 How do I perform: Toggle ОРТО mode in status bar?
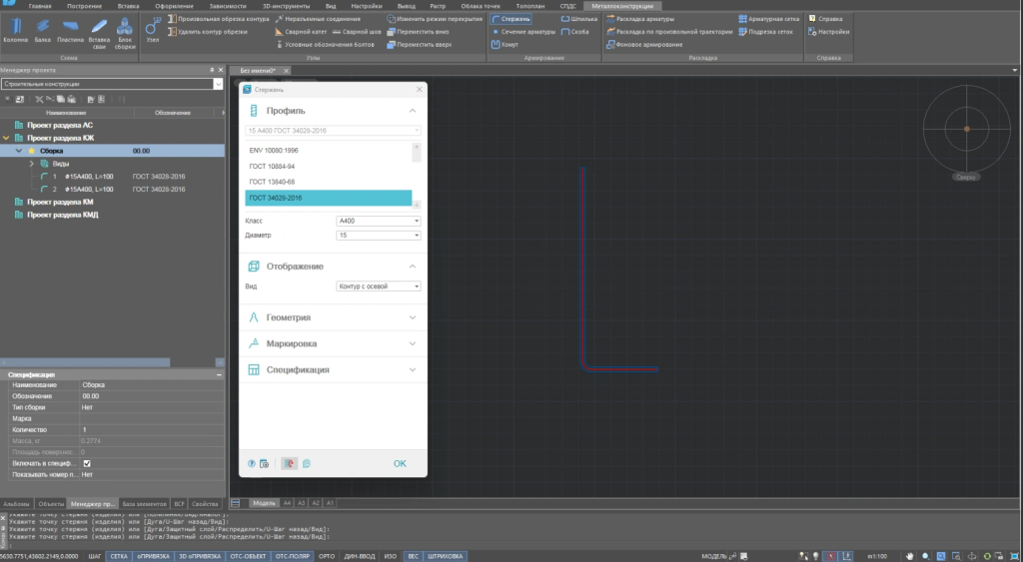point(326,555)
